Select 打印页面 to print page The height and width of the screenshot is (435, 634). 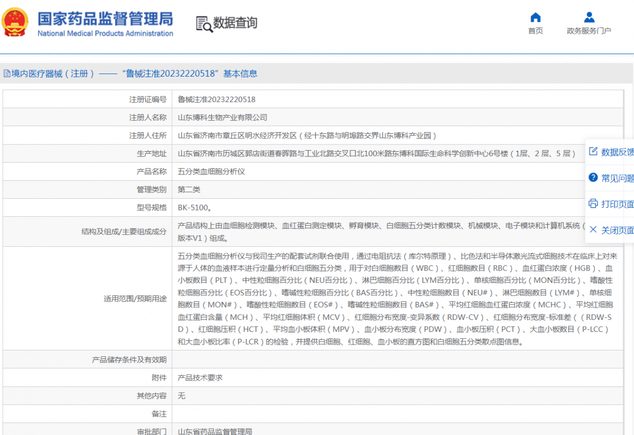617,204
